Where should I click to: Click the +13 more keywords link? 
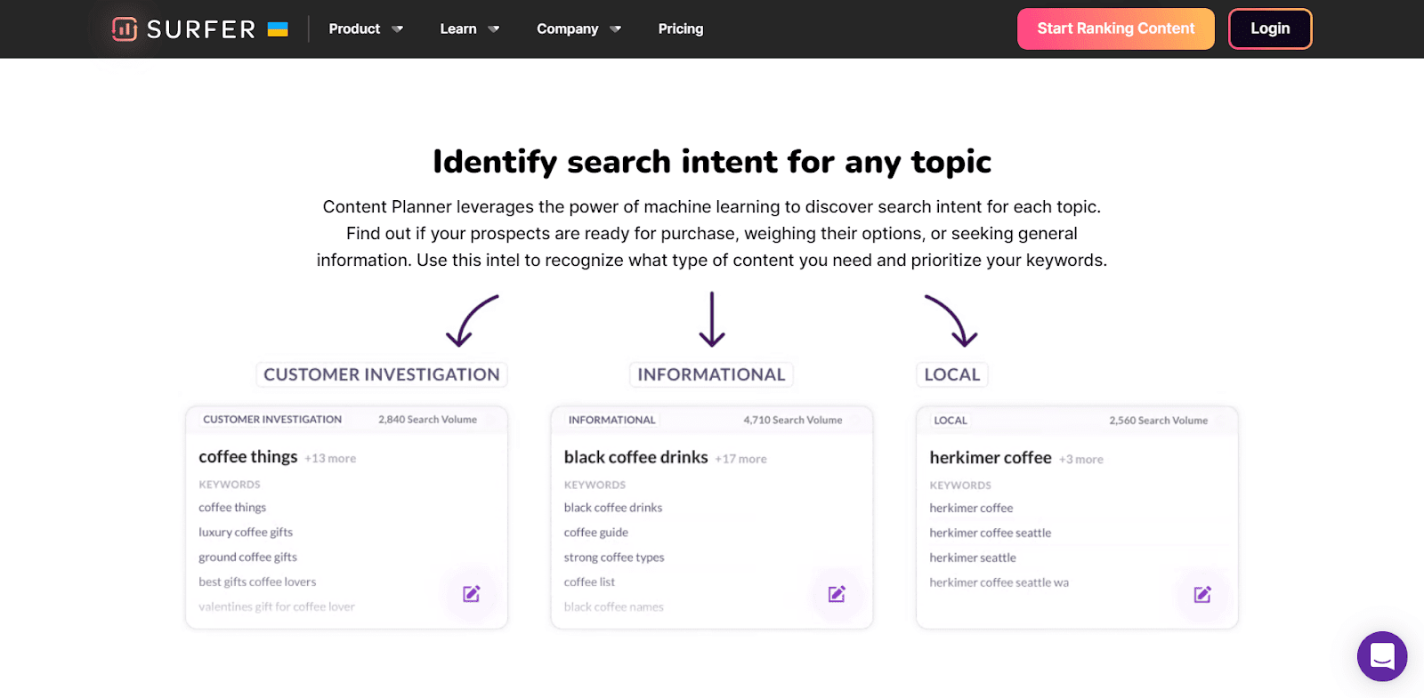(330, 459)
